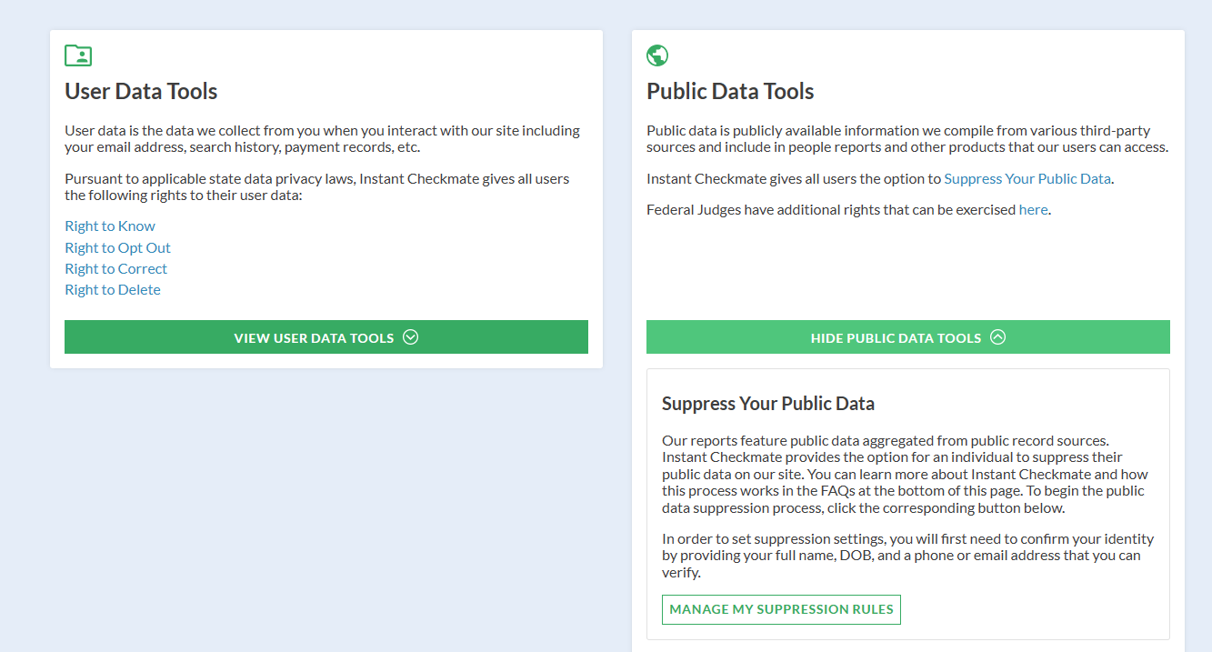The height and width of the screenshot is (652, 1212).
Task: Select the Right to Delete link
Action: tap(113, 289)
